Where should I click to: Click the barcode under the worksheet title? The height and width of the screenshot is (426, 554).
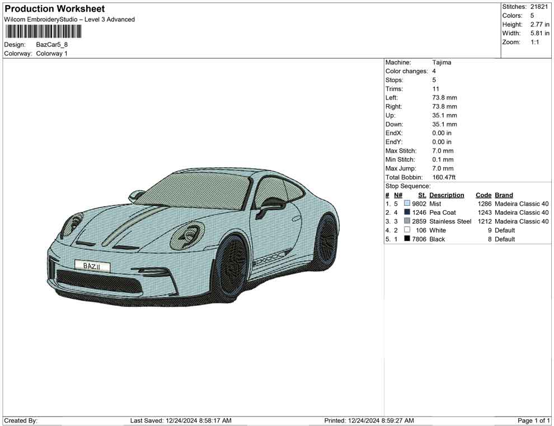[x=43, y=31]
